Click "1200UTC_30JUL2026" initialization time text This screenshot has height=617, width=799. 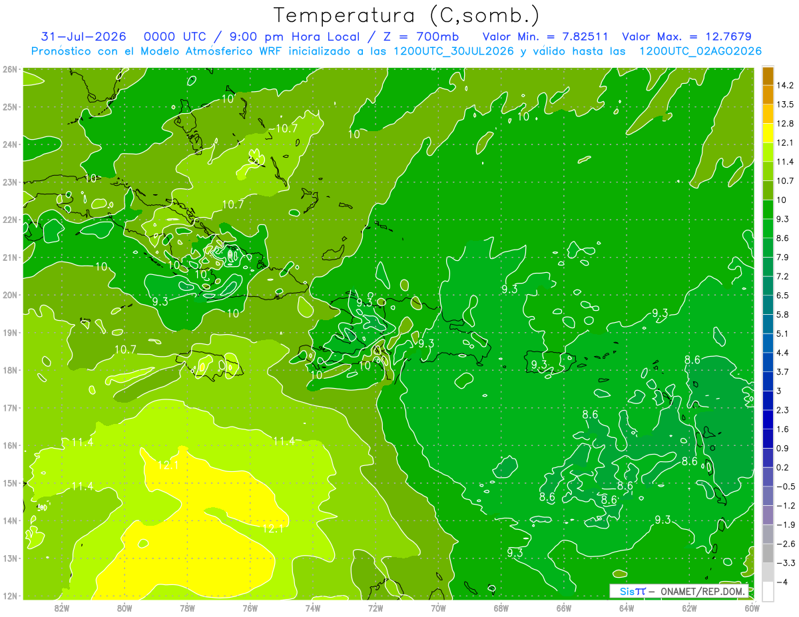[454, 51]
